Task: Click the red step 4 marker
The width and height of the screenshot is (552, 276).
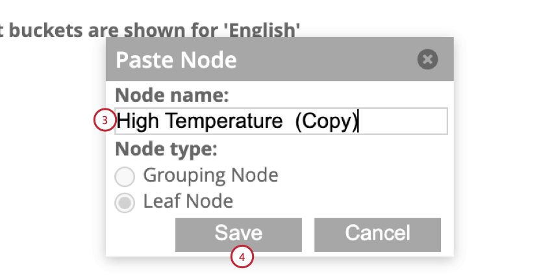Action: pos(242,257)
